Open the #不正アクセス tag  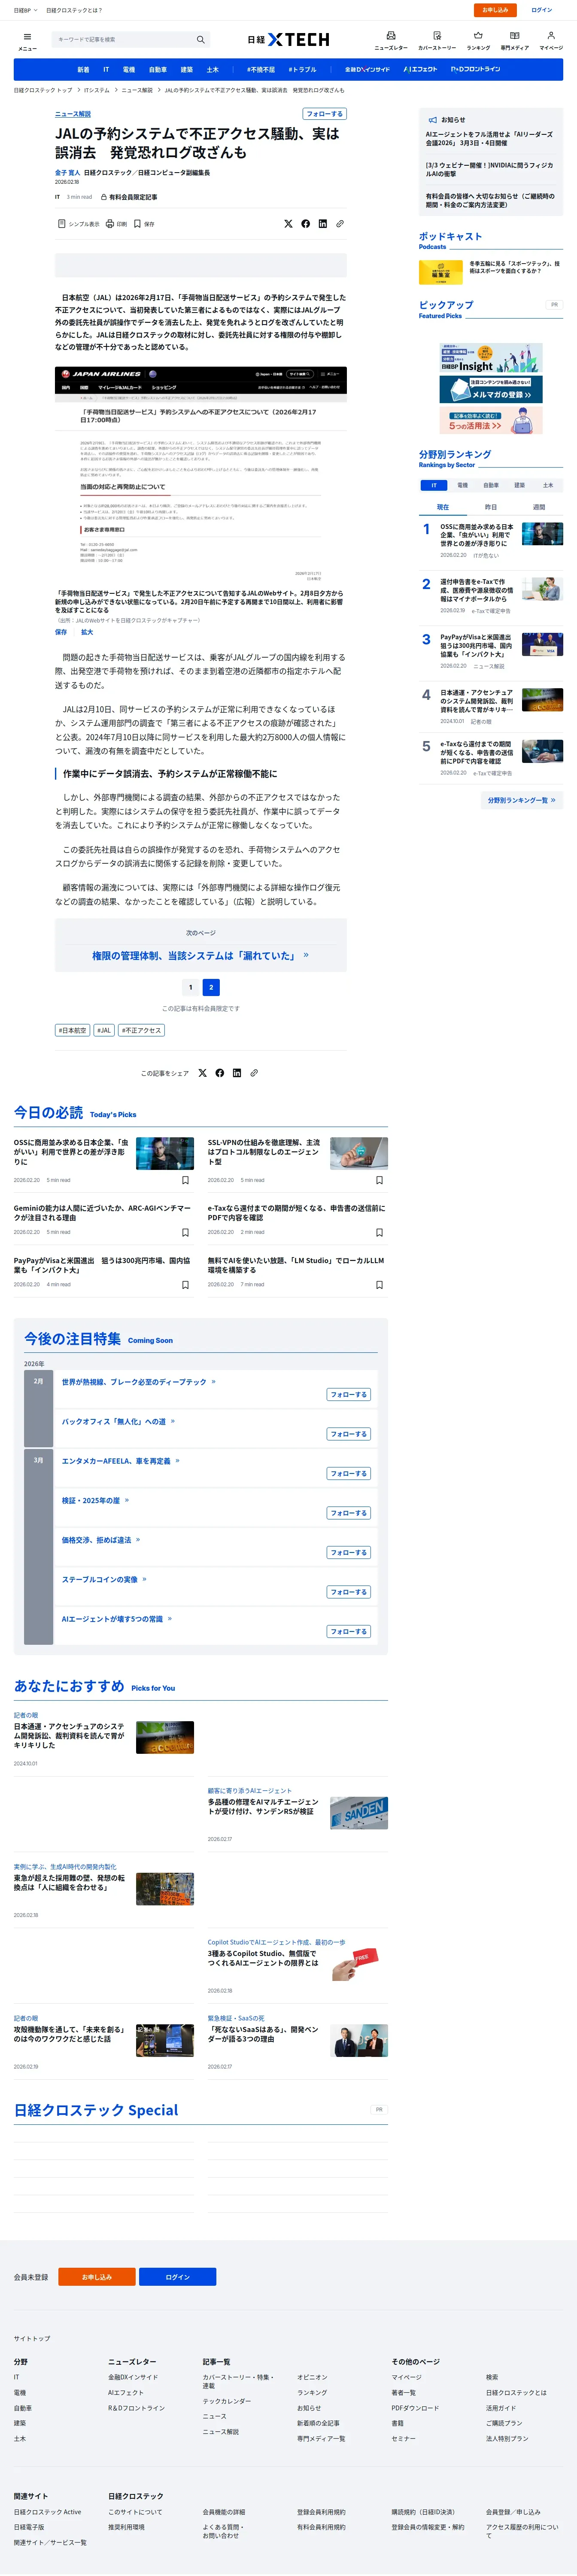coord(141,1030)
